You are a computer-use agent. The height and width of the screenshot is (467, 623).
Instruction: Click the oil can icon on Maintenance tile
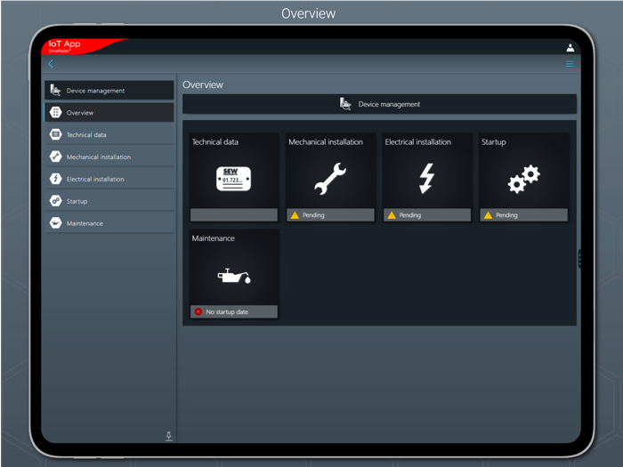point(234,276)
